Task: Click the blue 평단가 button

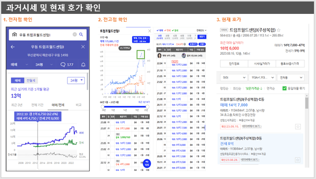Action: [x=202, y=37]
